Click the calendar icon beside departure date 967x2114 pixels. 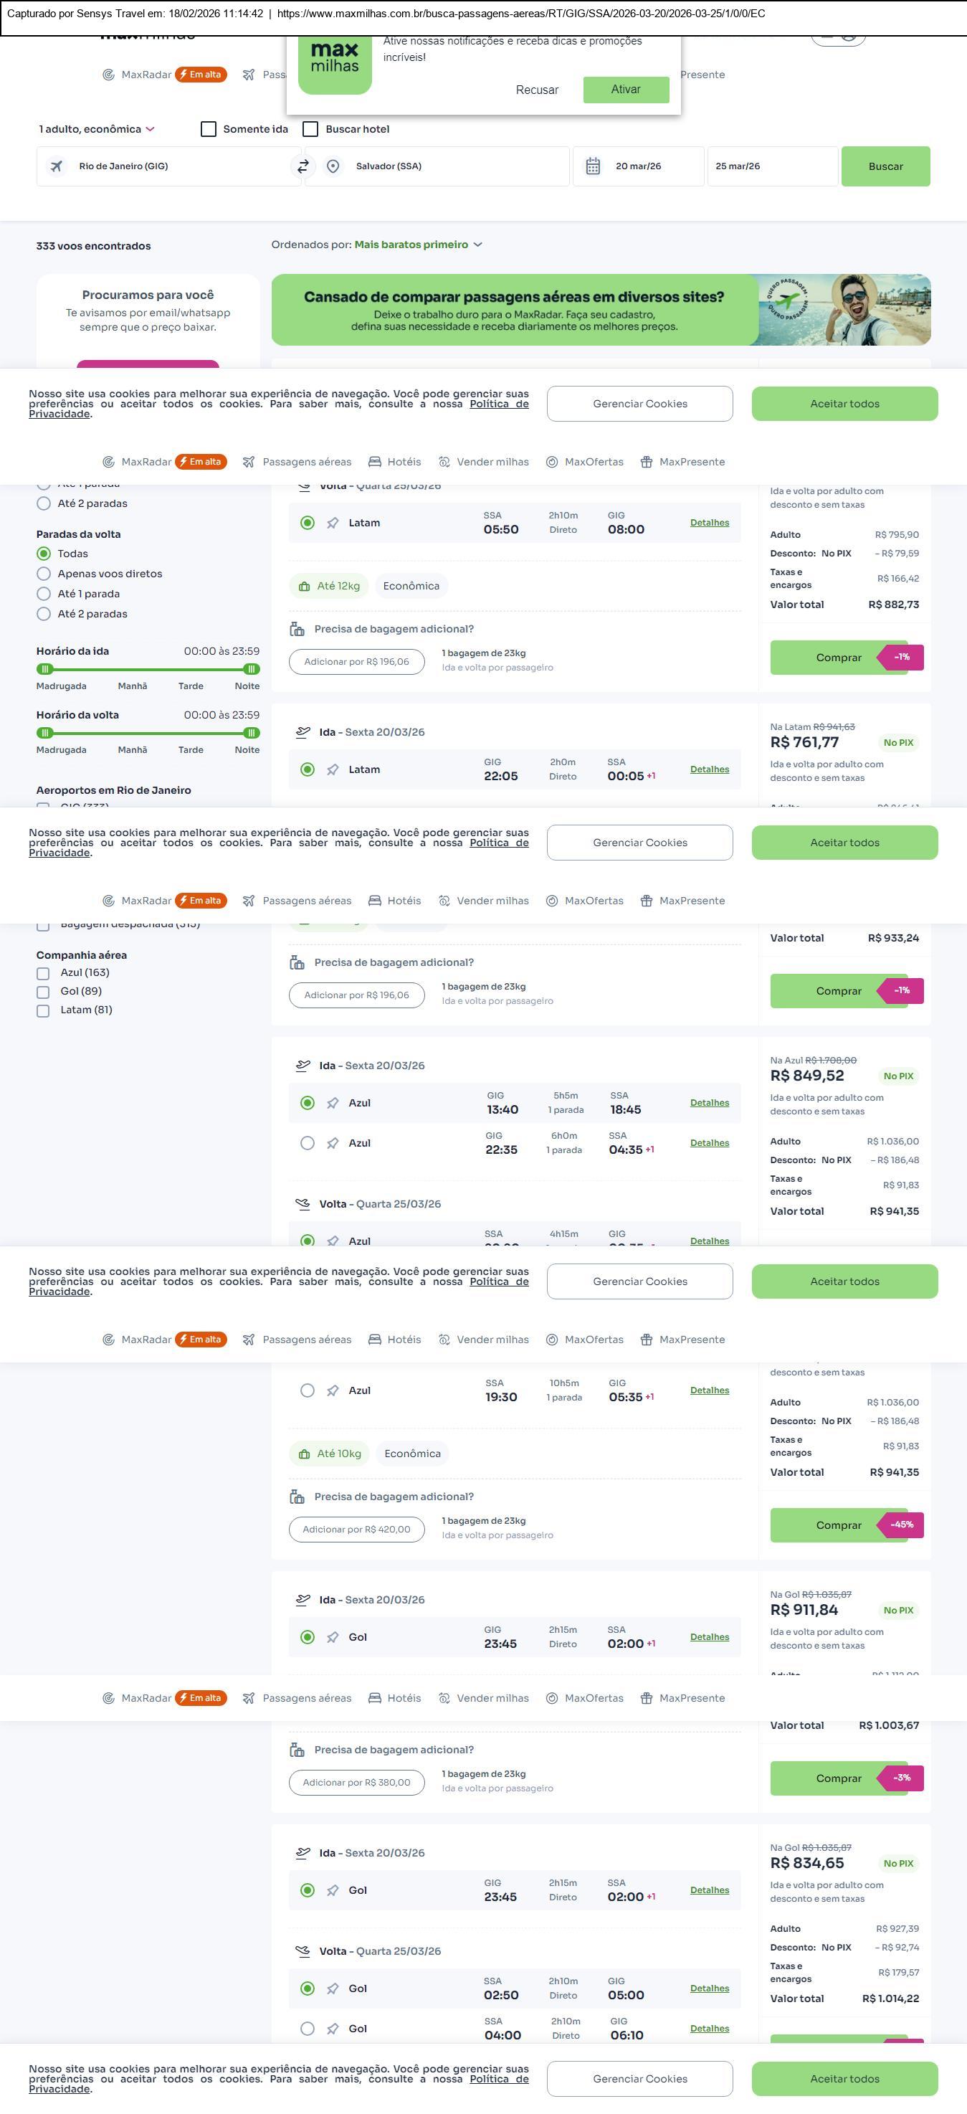point(593,166)
